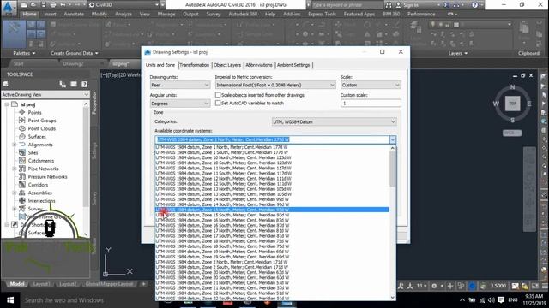
Task: Click the Toolspace help question mark icon
Action: click(84, 84)
